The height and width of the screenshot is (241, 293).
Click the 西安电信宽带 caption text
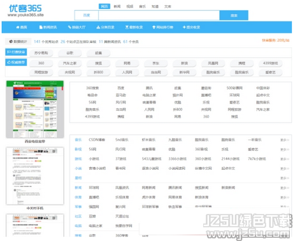35,141
